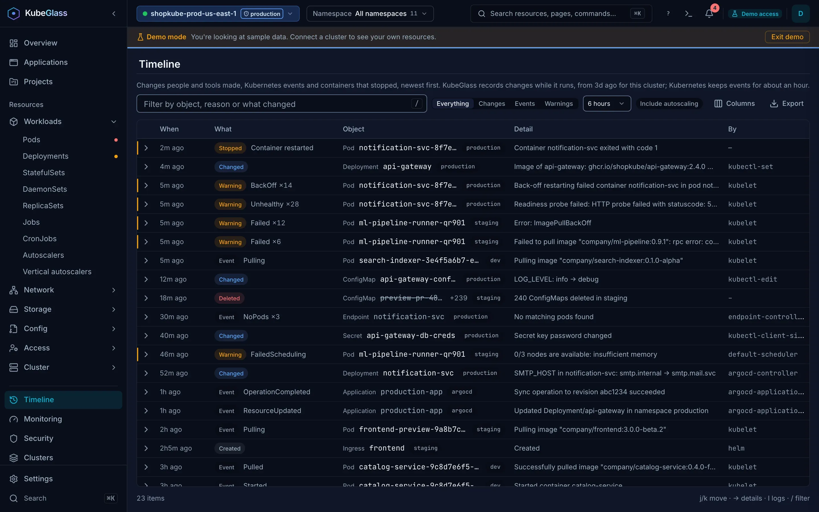Expand the 18m ago Deleted row
This screenshot has height=512, width=819.
(x=146, y=298)
